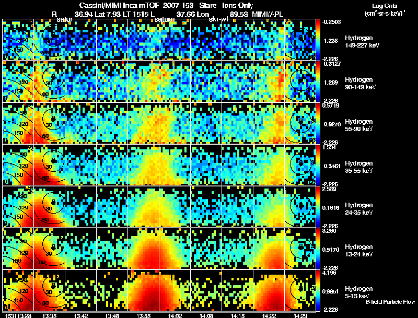
Task: Click the '0.5719' colorbar value
Action: click(x=331, y=105)
